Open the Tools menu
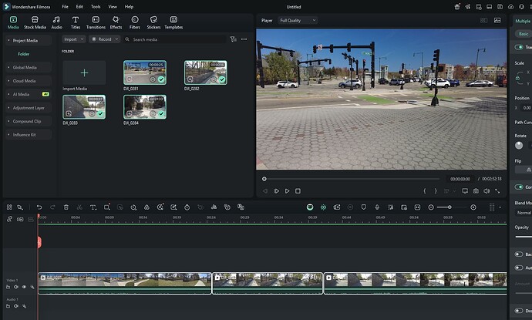 point(96,6)
